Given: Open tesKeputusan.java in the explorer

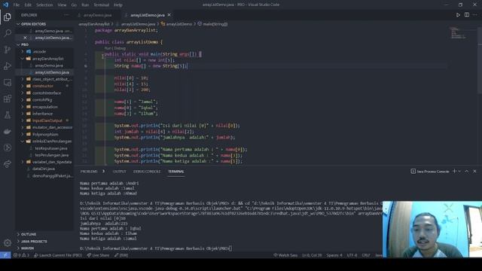Looking at the screenshot, I should [51, 148].
